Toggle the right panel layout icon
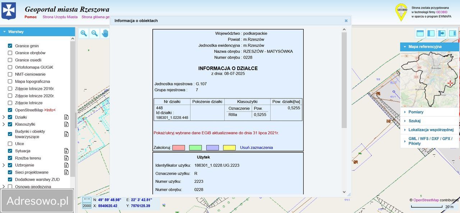Image resolution: width=460 pixels, height=213 pixels. 452,33
